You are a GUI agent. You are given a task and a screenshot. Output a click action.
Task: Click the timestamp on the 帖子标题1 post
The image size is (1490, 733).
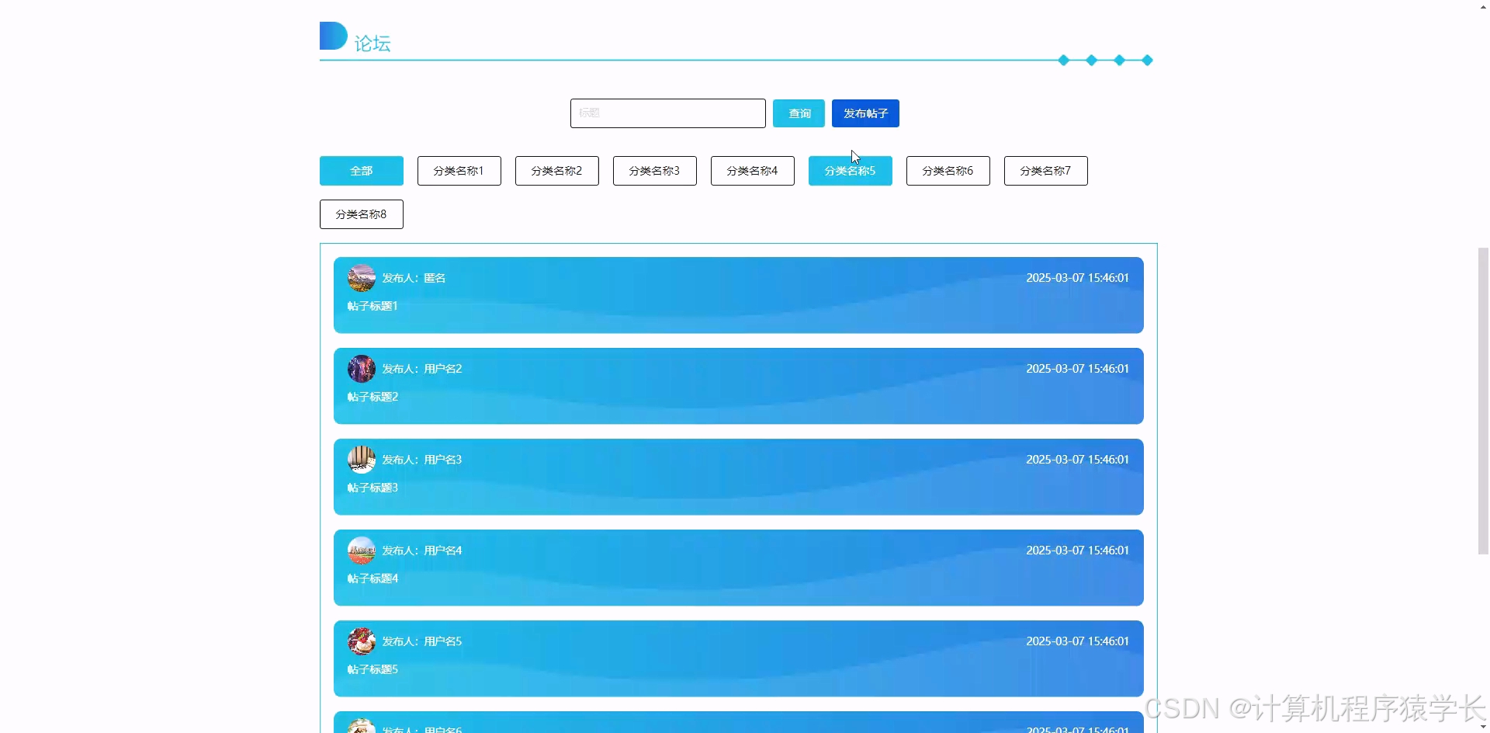coord(1077,278)
